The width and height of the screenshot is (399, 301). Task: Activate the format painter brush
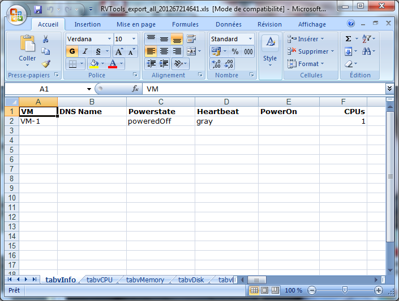[x=46, y=64]
